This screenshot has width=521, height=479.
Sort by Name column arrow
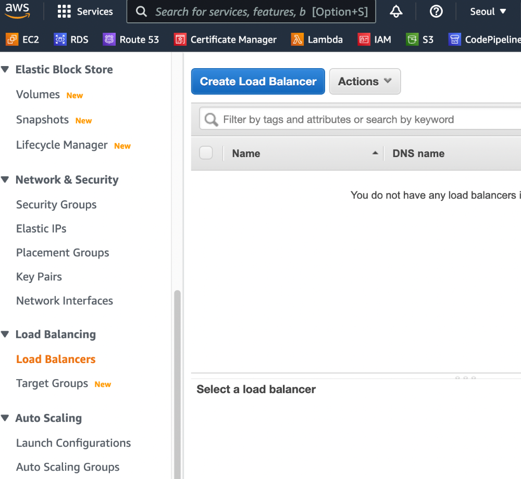375,153
